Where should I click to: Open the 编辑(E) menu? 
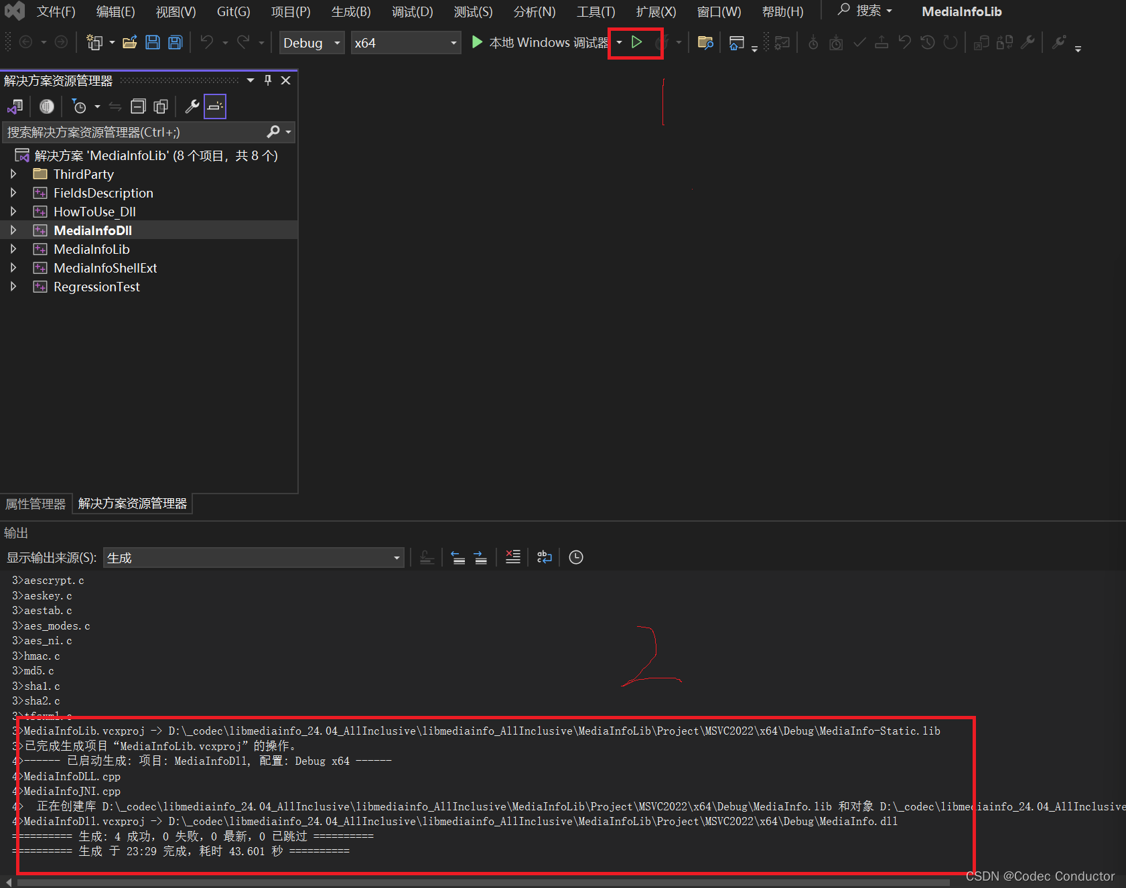(115, 12)
